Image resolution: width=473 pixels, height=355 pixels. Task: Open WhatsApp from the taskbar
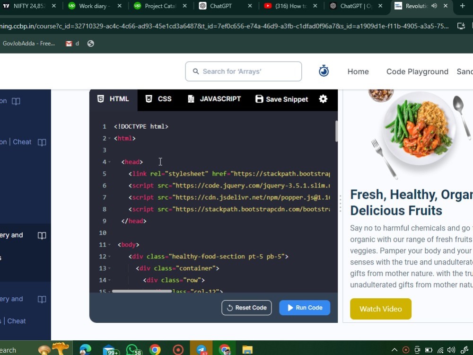point(134,350)
